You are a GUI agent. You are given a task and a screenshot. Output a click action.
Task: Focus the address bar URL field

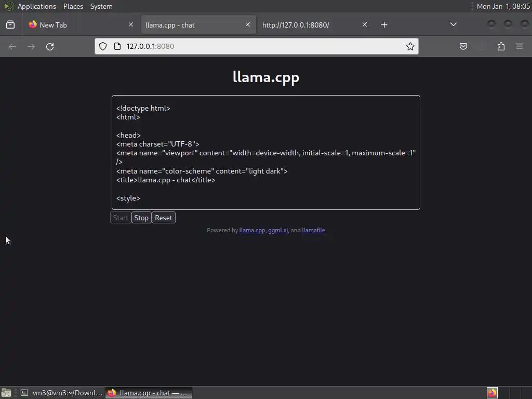point(257,46)
